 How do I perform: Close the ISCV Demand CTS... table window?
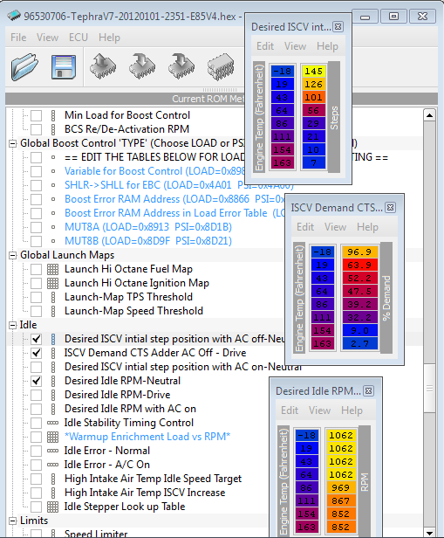point(390,208)
